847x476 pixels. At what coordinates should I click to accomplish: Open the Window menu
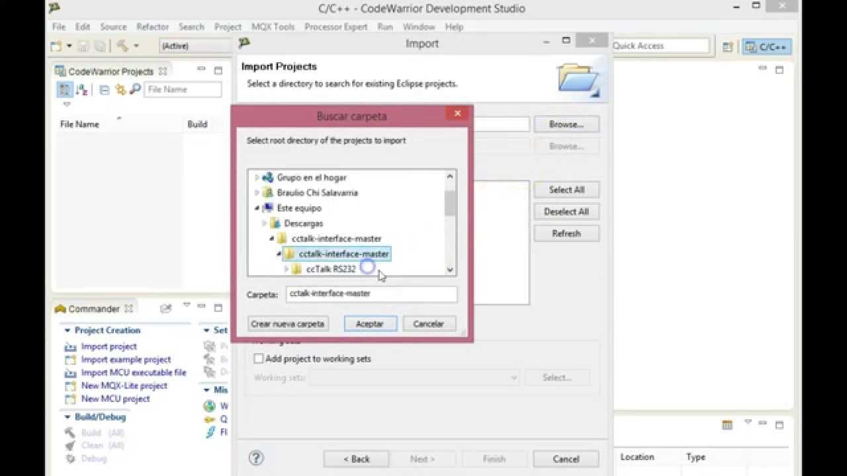[x=419, y=26]
